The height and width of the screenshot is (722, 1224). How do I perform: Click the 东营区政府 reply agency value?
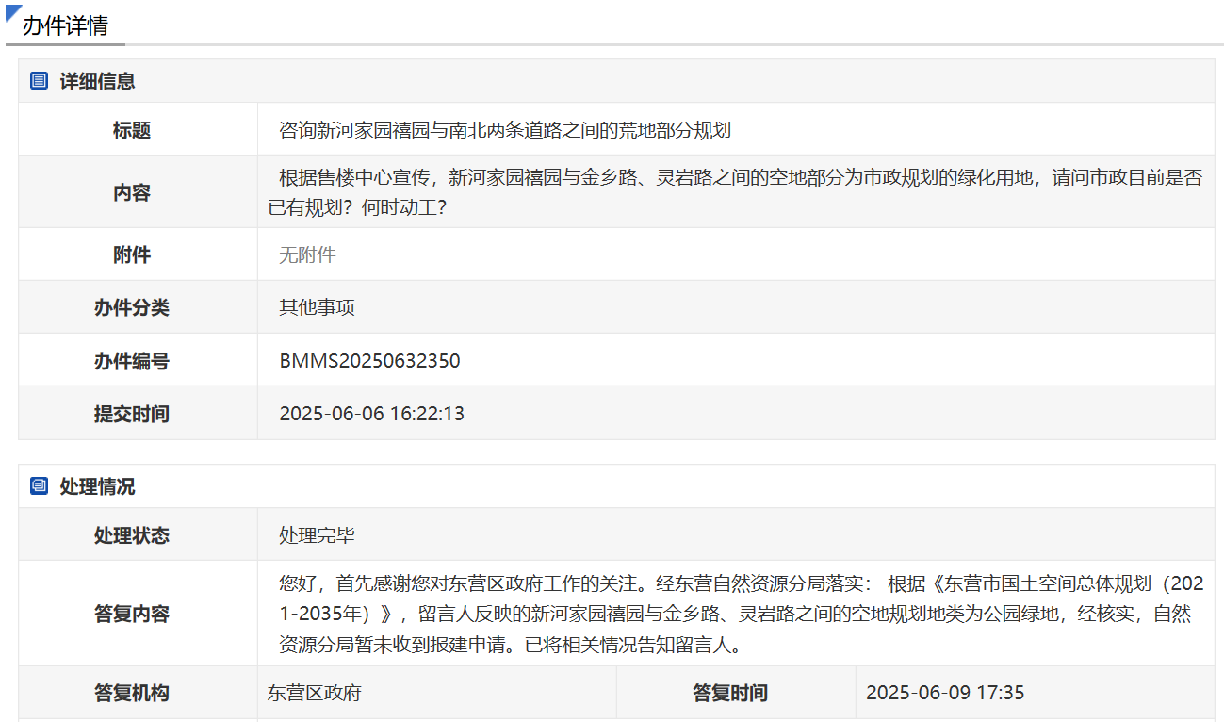tap(315, 693)
